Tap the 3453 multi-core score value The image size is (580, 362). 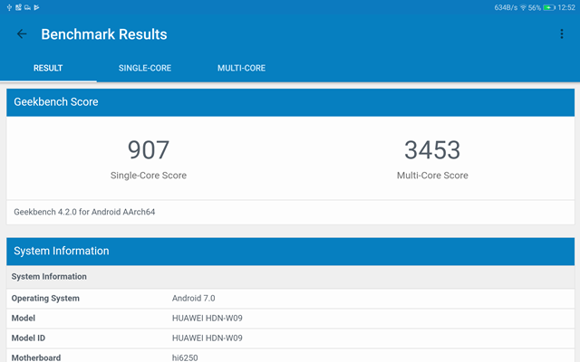tap(432, 150)
